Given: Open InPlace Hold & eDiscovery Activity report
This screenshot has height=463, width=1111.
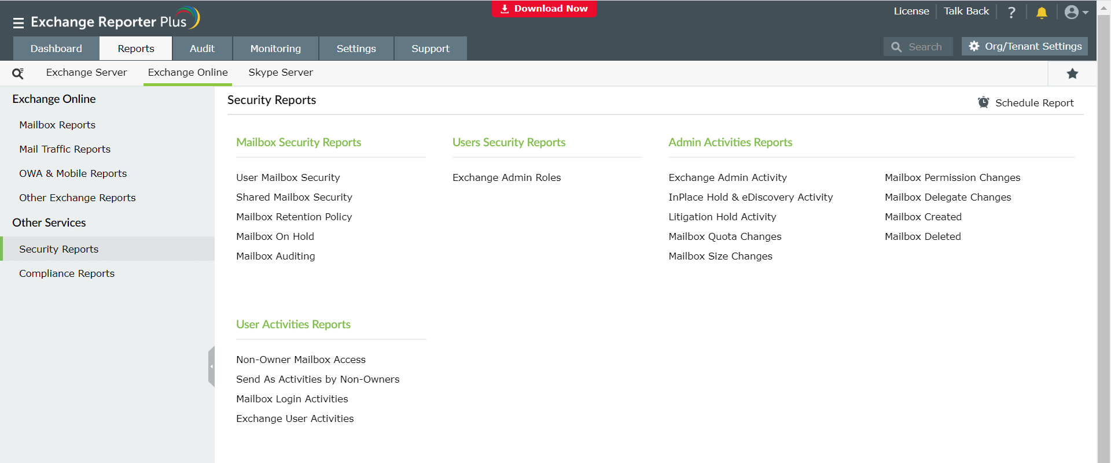Looking at the screenshot, I should [751, 197].
